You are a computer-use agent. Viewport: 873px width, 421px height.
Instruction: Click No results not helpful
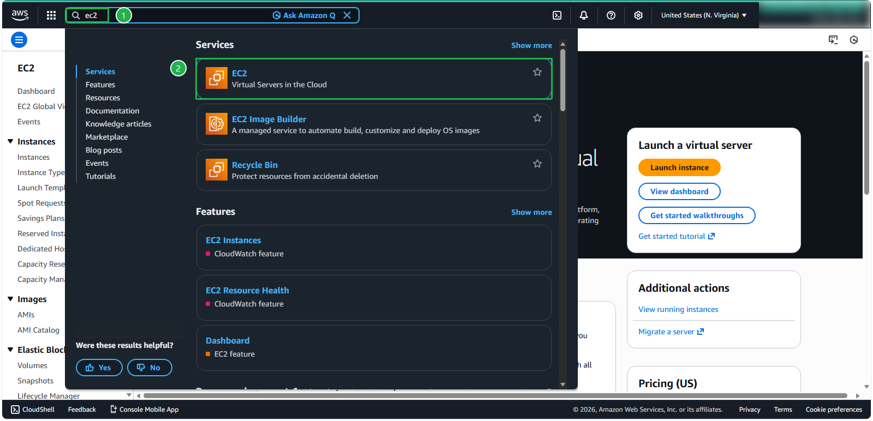pyautogui.click(x=150, y=368)
